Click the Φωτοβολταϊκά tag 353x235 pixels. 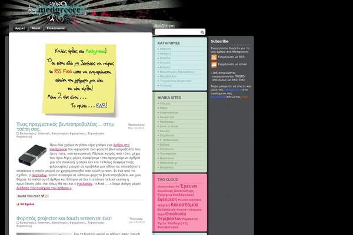coord(168,227)
